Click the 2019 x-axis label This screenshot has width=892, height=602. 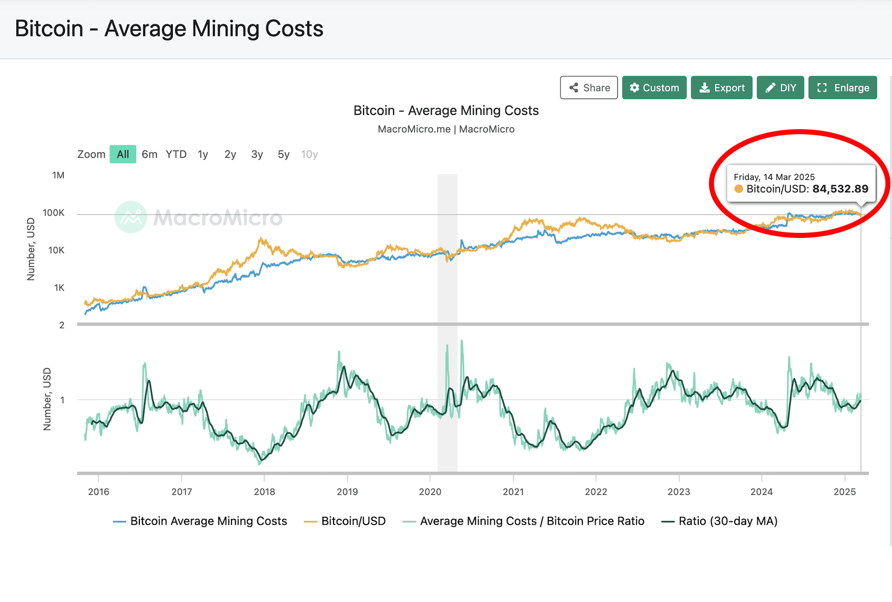pos(347,492)
